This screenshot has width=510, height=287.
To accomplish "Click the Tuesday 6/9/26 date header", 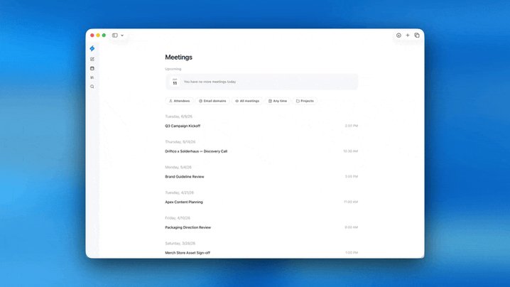I will click(x=178, y=117).
